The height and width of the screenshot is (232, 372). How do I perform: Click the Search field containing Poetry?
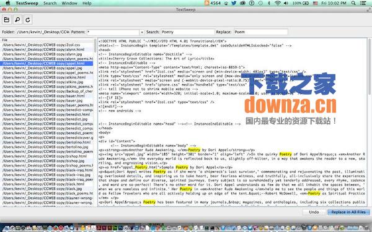[x=188, y=32]
